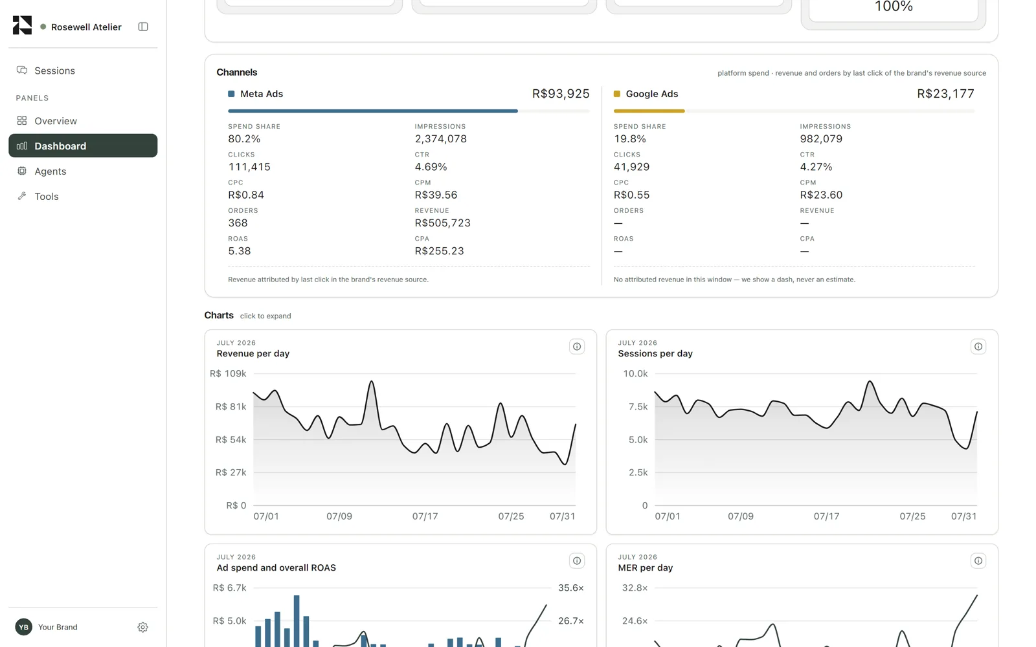Expand the Revenue per day chart
Viewport: 1036px width, 647px height.
(x=401, y=432)
